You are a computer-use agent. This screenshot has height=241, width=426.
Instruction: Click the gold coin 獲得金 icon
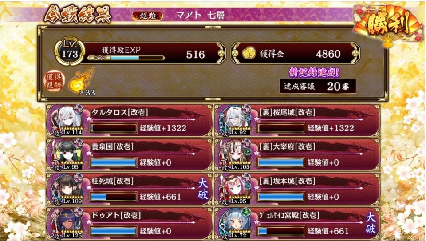coord(249,54)
